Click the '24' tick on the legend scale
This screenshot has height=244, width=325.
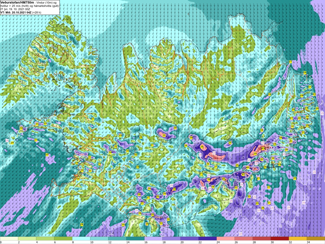(x=218, y=242)
